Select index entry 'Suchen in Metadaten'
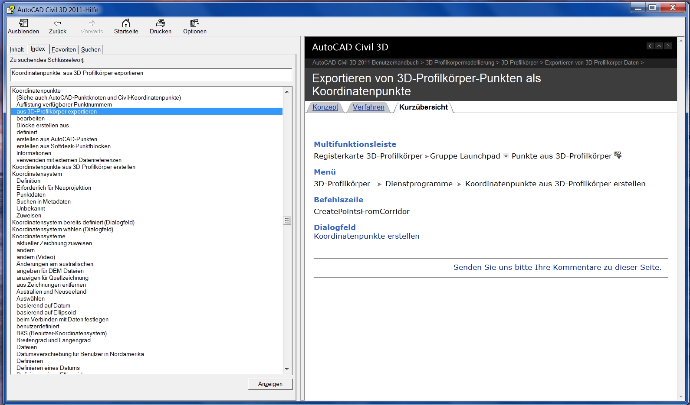 [x=43, y=201]
